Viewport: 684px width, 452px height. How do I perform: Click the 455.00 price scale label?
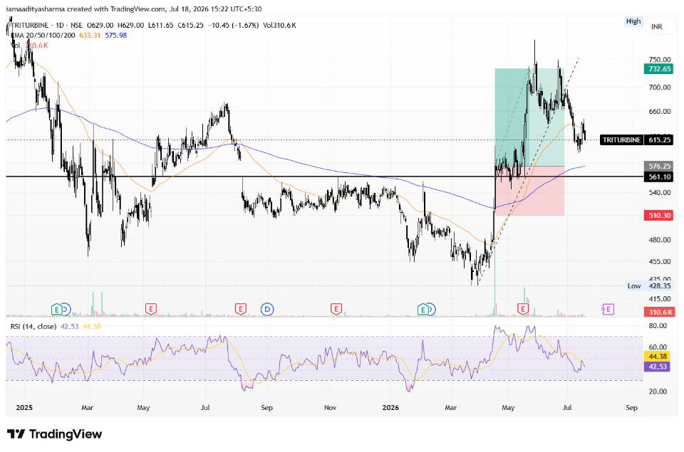click(x=660, y=261)
